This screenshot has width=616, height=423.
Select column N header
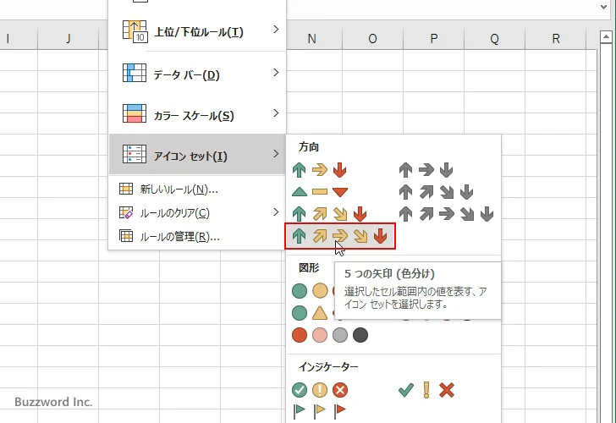pyautogui.click(x=312, y=39)
